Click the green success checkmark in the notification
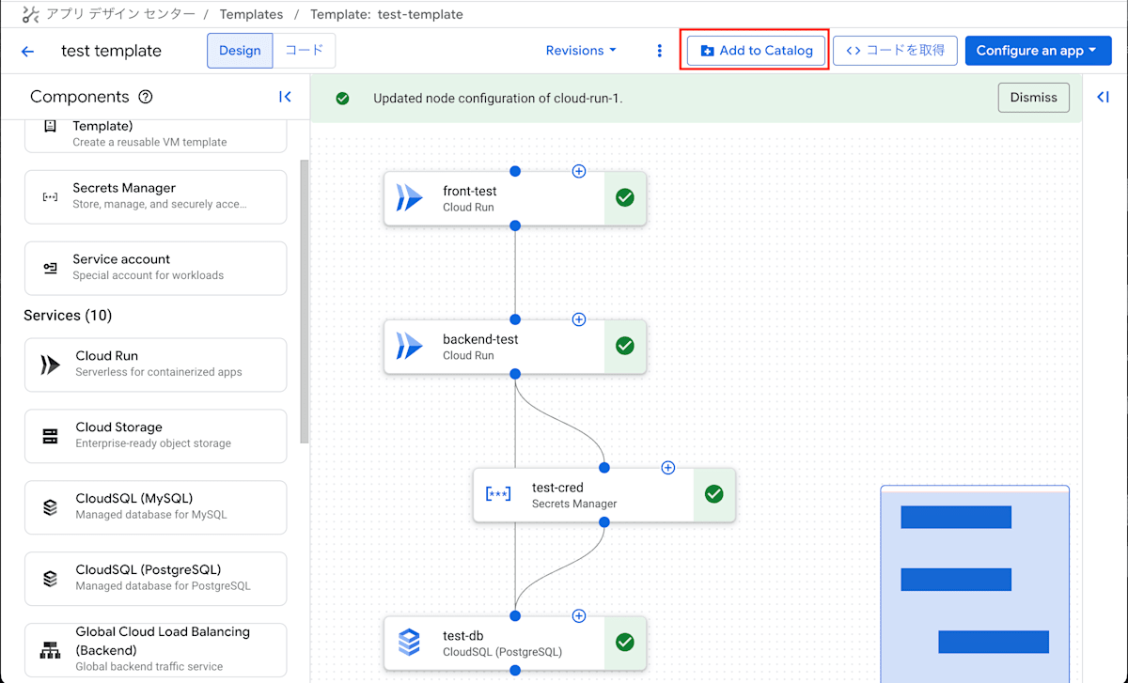1128x683 pixels. [x=342, y=99]
